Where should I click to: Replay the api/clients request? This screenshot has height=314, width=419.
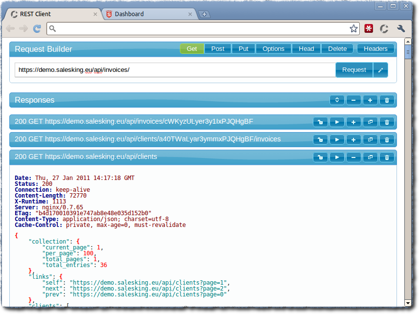click(x=337, y=157)
